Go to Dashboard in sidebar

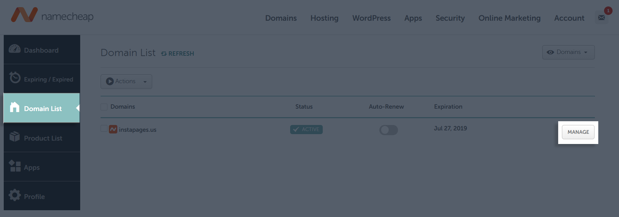(42, 50)
